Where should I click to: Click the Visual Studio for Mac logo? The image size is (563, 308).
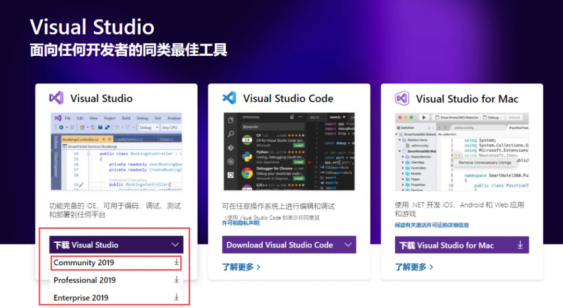point(402,98)
